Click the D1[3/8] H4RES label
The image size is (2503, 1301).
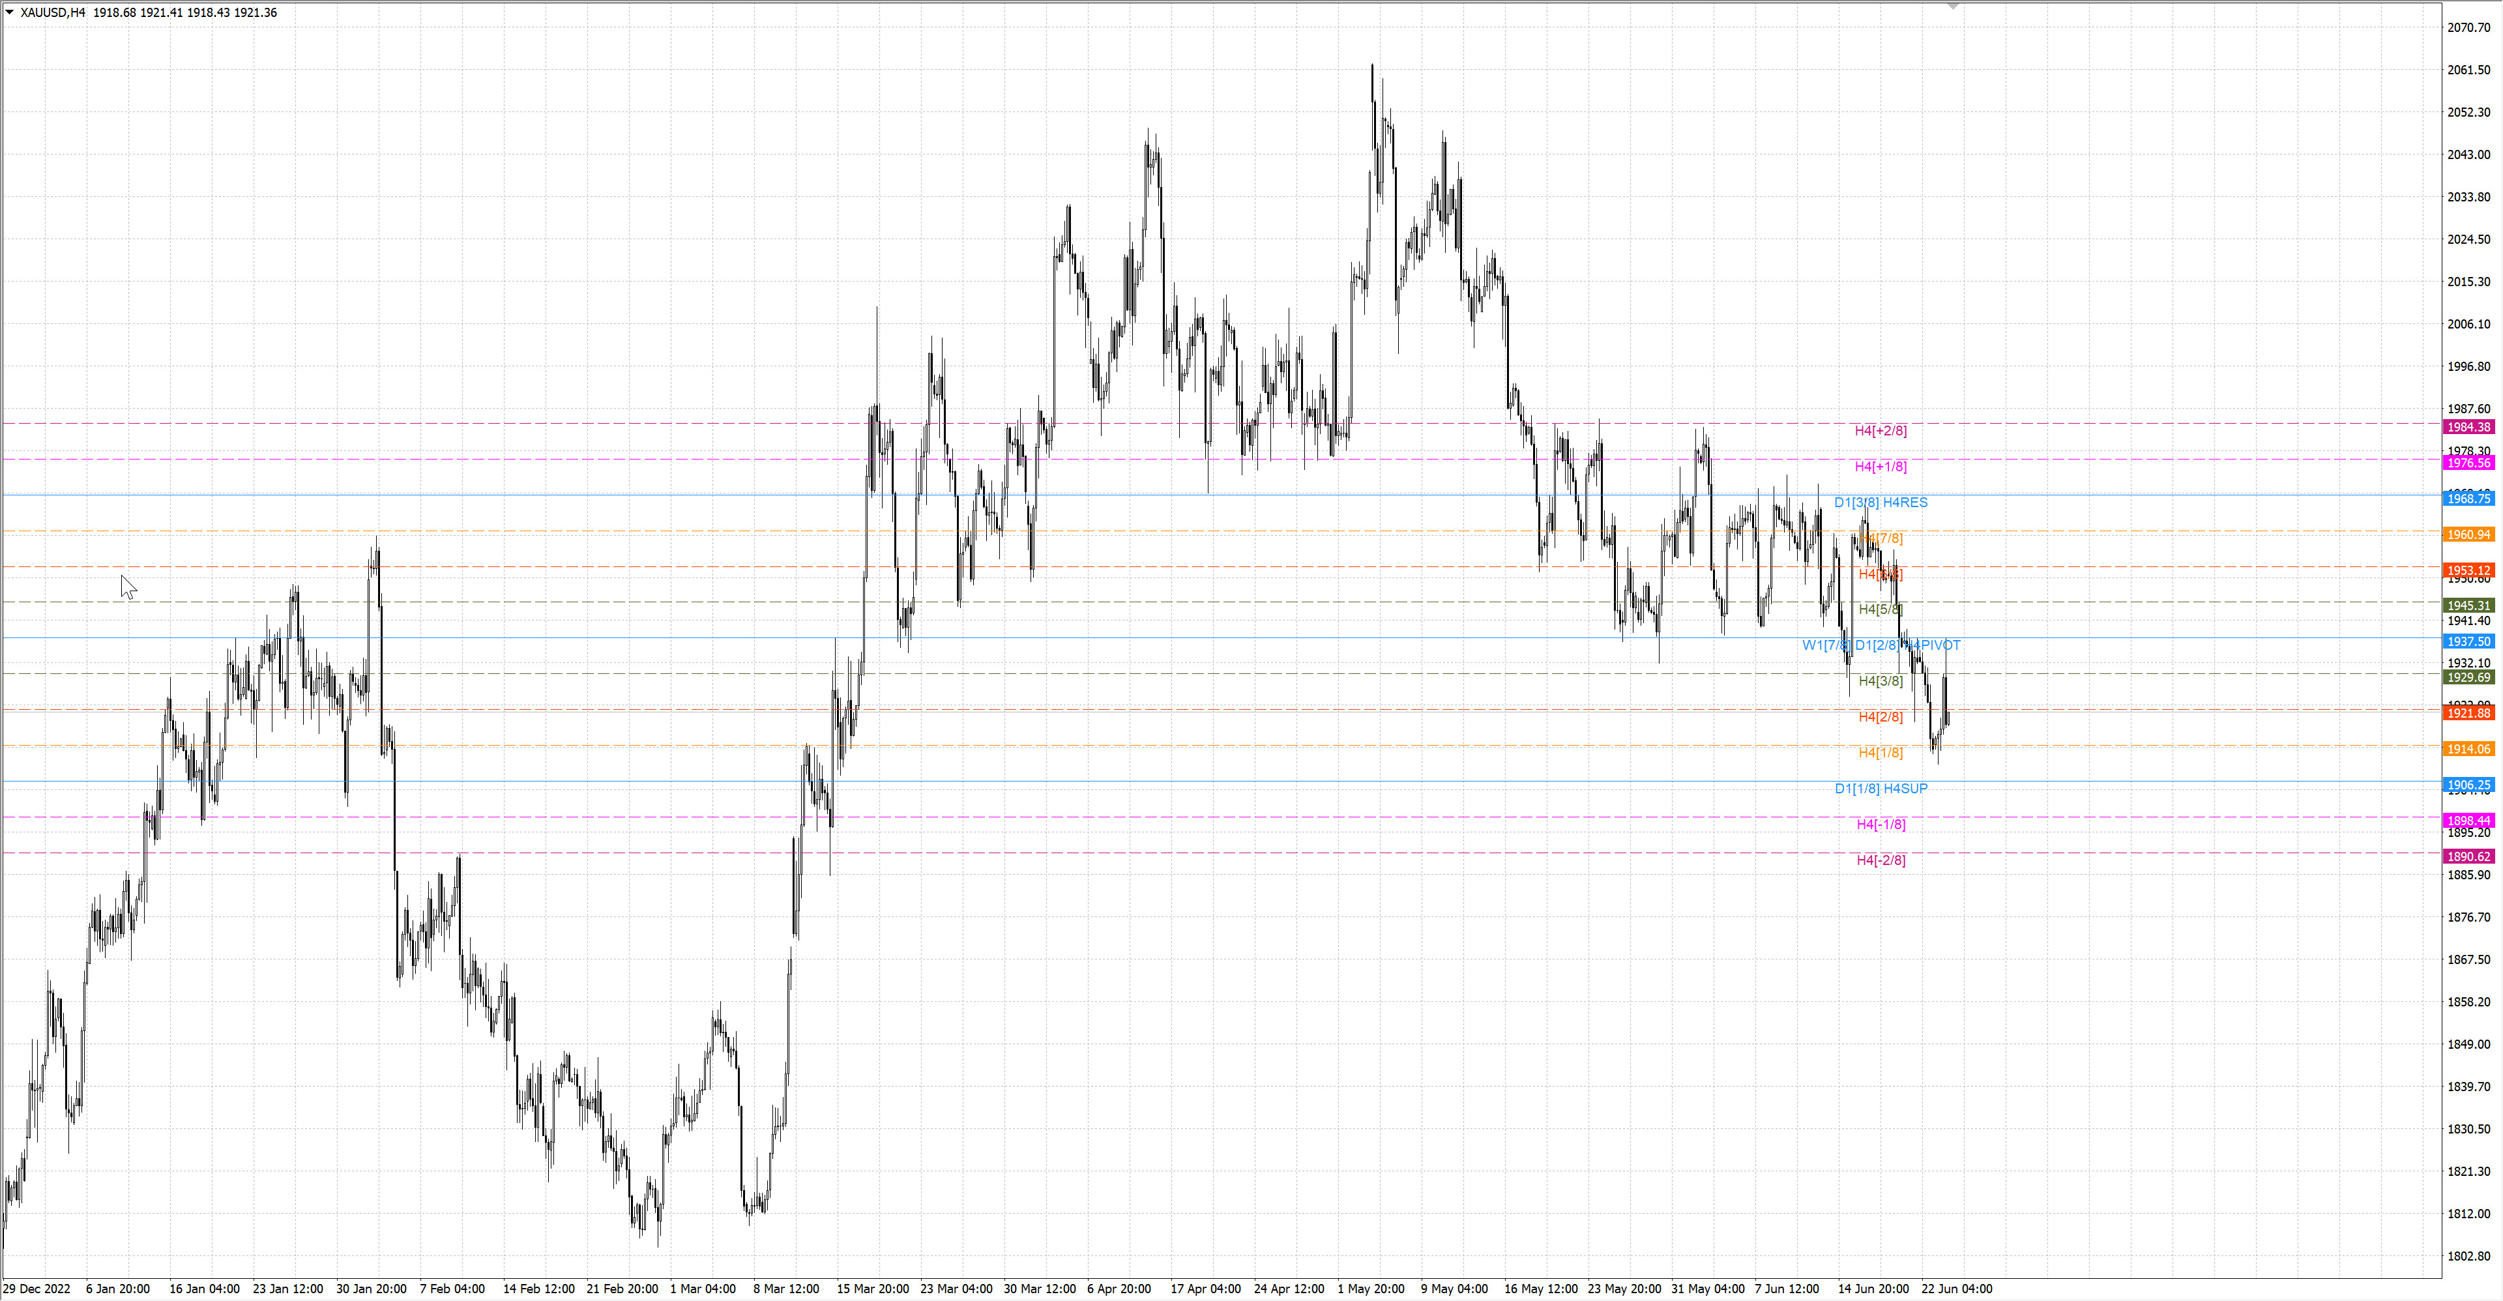coord(1880,503)
